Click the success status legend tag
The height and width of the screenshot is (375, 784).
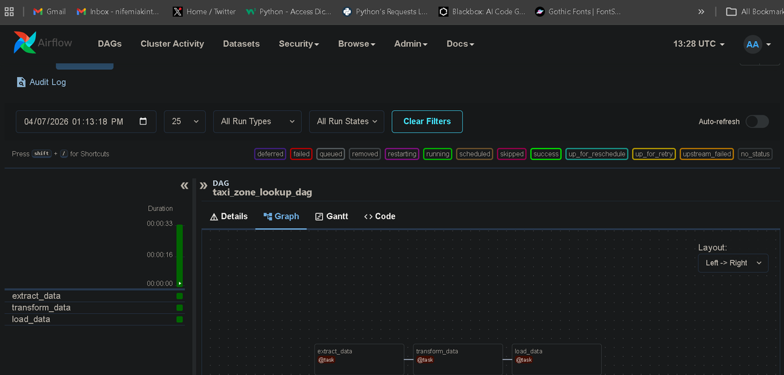(546, 154)
